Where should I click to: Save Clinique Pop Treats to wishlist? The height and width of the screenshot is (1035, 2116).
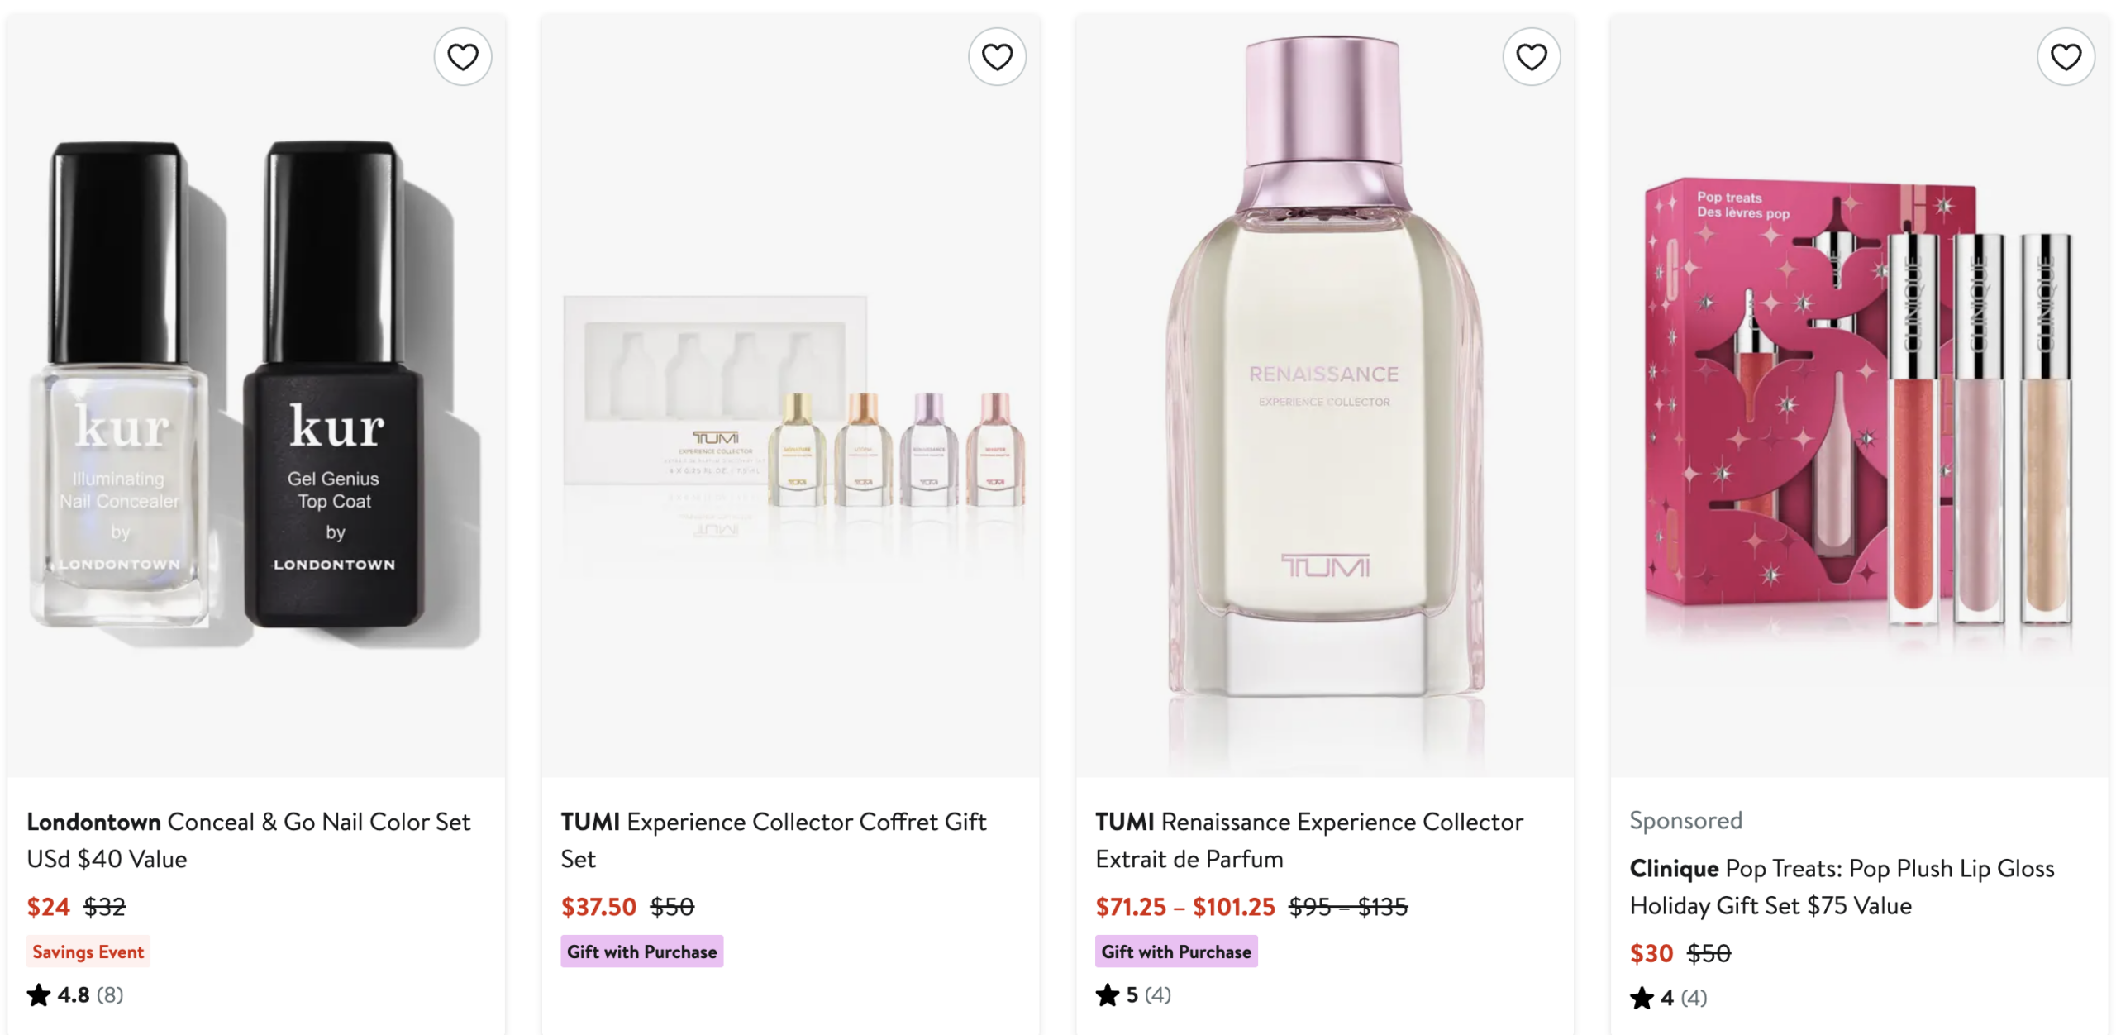pyautogui.click(x=2066, y=57)
